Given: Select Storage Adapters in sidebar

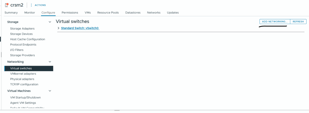Looking at the screenshot, I should coord(22,29).
